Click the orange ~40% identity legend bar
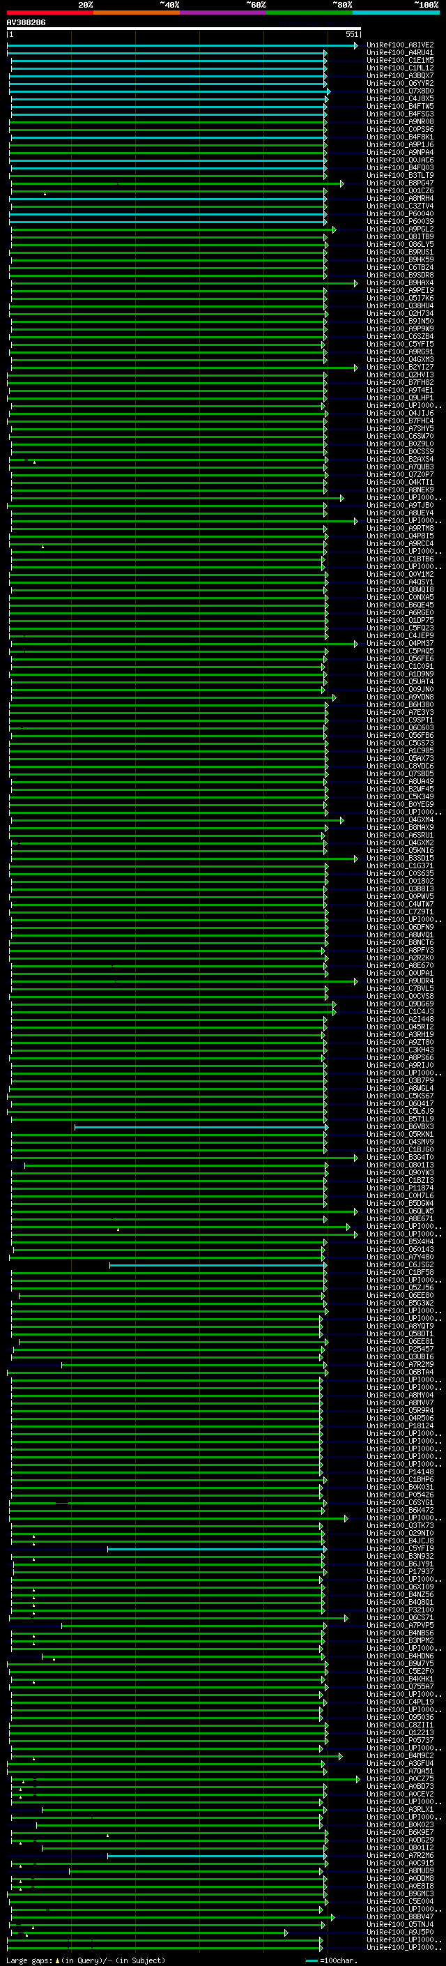The width and height of the screenshot is (446, 1966). click(x=137, y=13)
